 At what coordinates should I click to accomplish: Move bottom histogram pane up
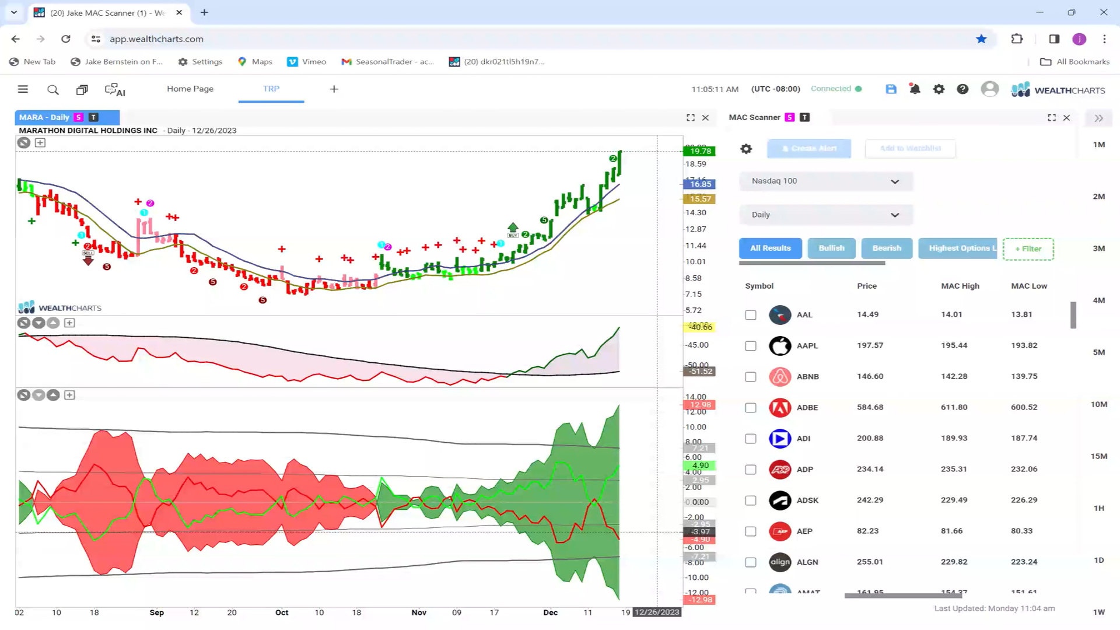pos(53,395)
